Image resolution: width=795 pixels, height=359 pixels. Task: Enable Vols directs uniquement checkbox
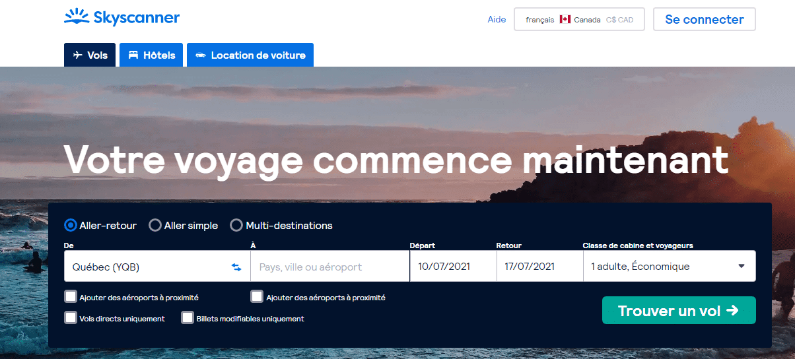click(71, 317)
